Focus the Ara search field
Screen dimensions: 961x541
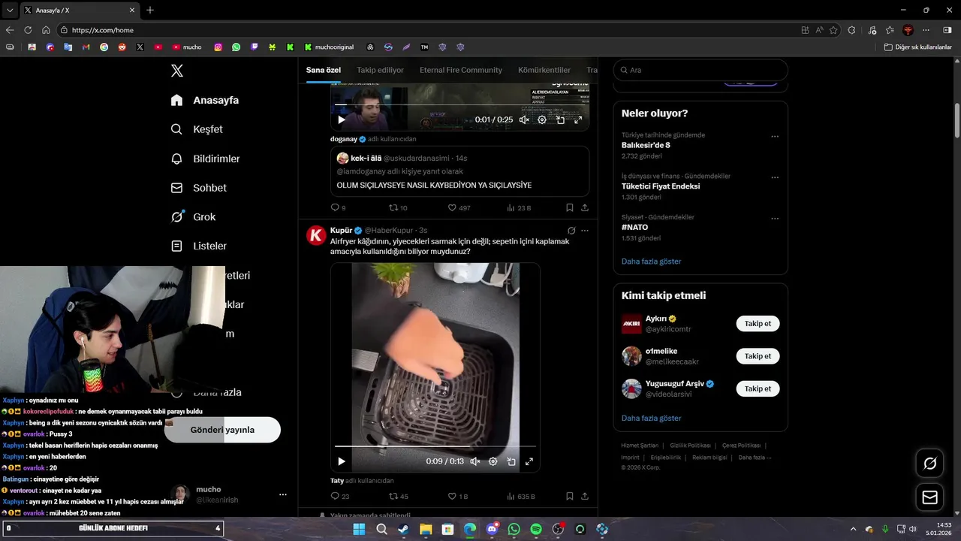click(x=700, y=70)
